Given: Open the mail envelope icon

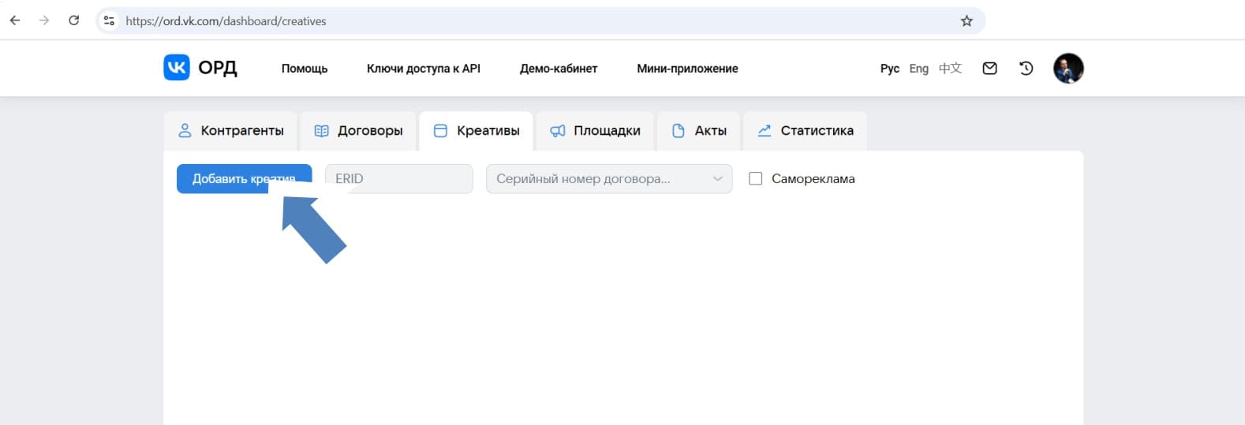Looking at the screenshot, I should point(989,69).
